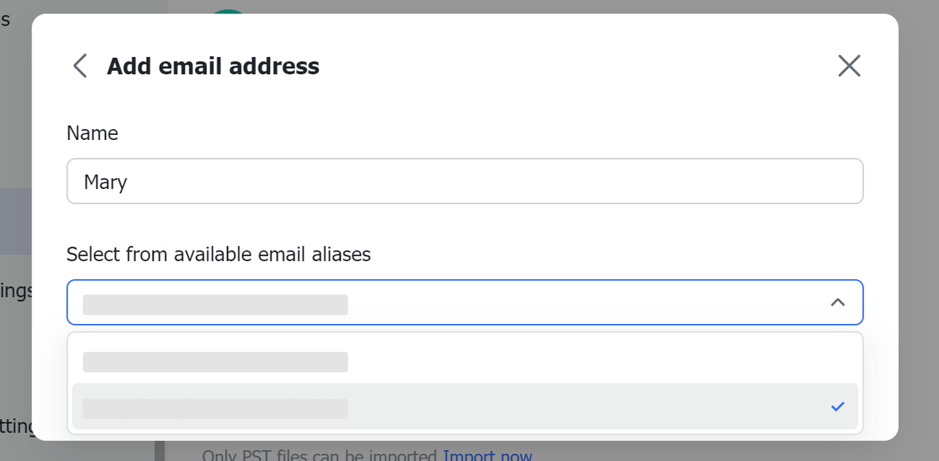This screenshot has height=461, width=939.
Task: Open the Select from available email aliases combo box
Action: click(x=464, y=302)
